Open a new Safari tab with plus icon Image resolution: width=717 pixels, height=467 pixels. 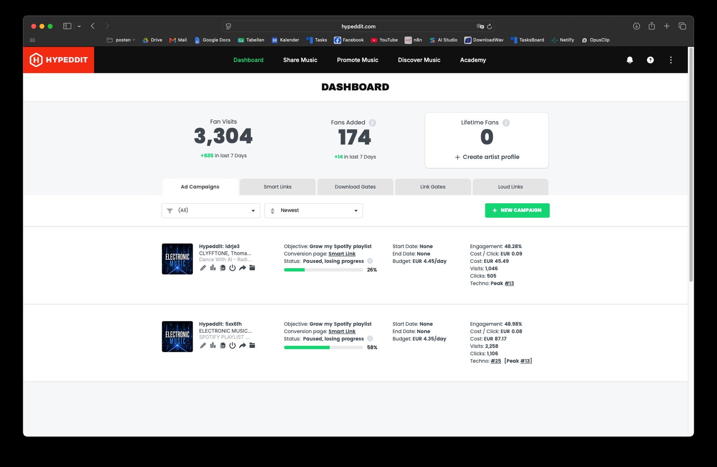point(667,26)
